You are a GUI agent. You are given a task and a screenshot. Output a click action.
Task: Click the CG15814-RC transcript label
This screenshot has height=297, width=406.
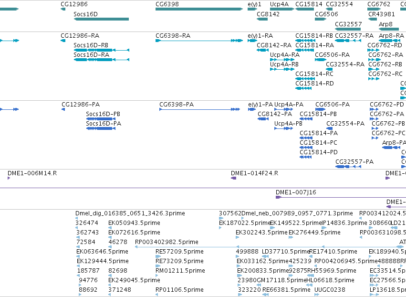pyautogui.click(x=314, y=74)
